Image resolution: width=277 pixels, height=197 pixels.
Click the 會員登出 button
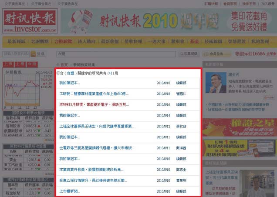click(x=216, y=54)
